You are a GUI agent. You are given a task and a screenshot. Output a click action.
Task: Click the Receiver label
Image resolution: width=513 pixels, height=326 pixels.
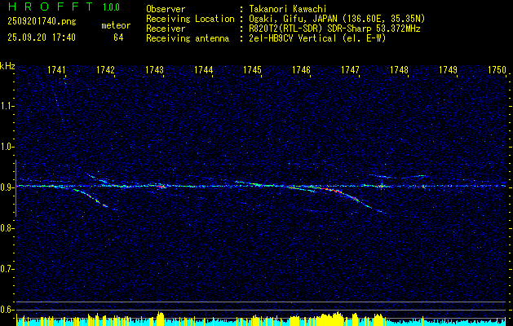[x=166, y=29]
